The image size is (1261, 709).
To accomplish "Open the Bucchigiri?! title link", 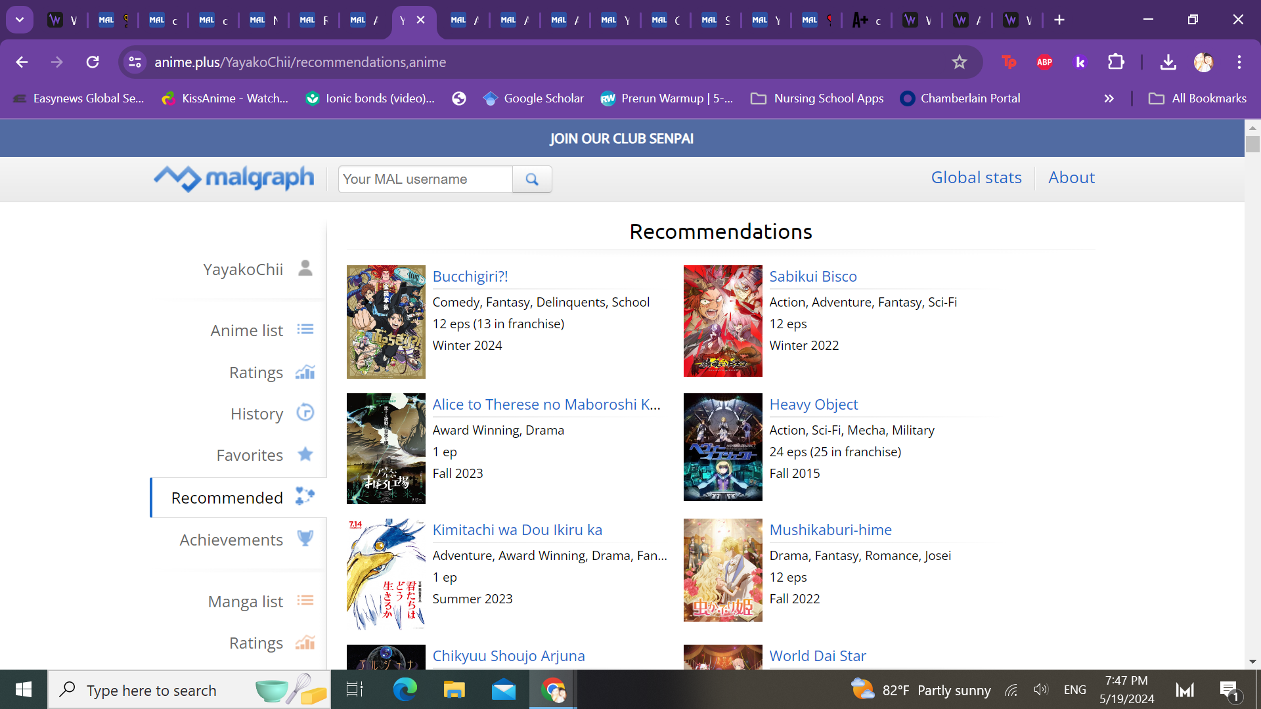I will (x=470, y=276).
